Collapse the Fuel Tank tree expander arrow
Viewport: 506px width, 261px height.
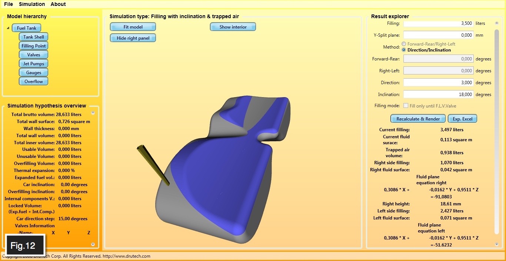click(x=8, y=28)
